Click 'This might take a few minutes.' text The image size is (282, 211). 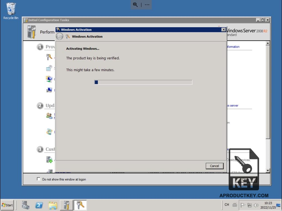(90, 70)
